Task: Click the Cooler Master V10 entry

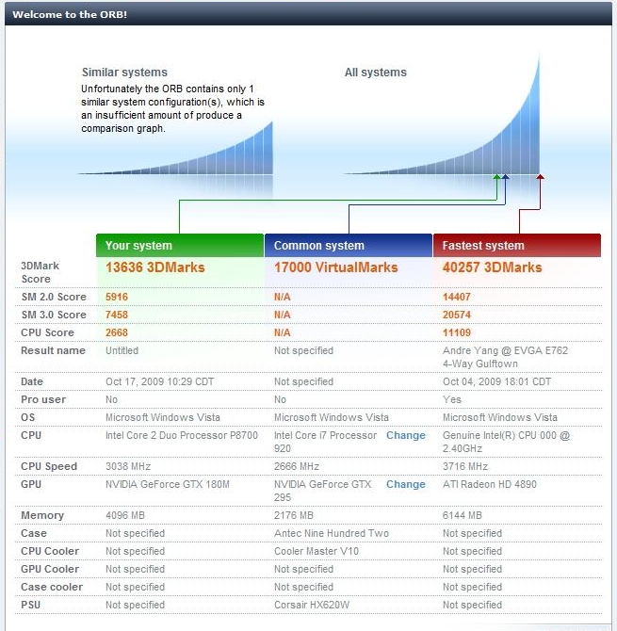Action: click(x=317, y=551)
